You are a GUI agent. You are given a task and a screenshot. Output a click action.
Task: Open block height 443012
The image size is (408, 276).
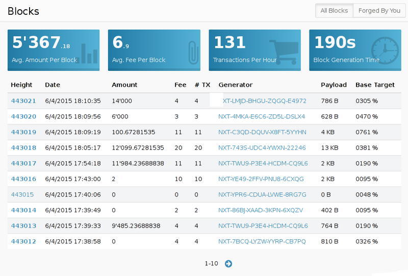pyautogui.click(x=23, y=241)
